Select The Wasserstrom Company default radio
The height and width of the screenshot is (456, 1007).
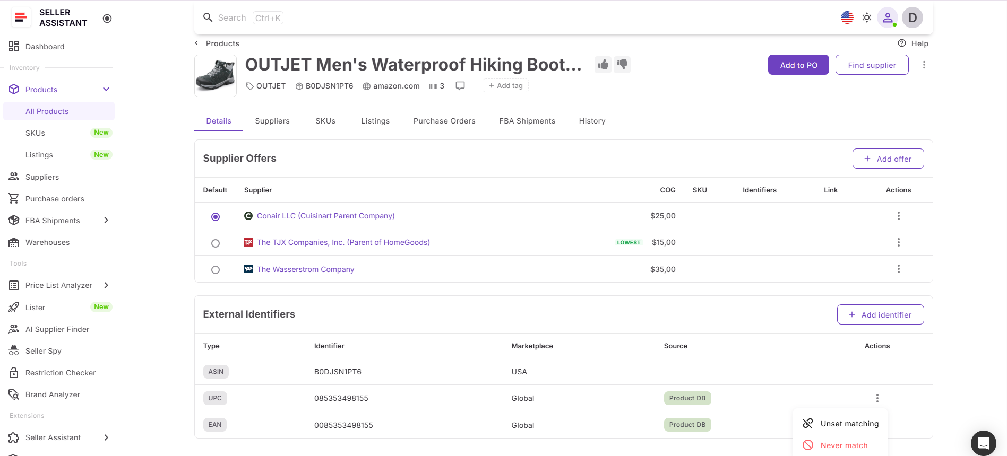click(x=216, y=269)
